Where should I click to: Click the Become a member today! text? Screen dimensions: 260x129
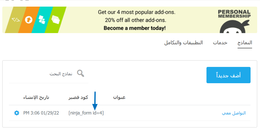tap(135, 28)
